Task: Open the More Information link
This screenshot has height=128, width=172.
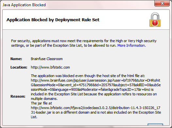Action: (x=131, y=45)
